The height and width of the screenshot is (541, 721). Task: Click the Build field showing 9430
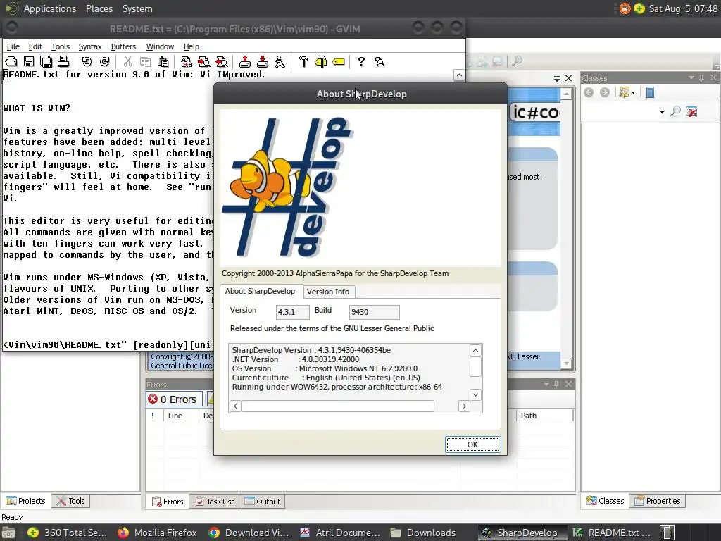coord(375,312)
